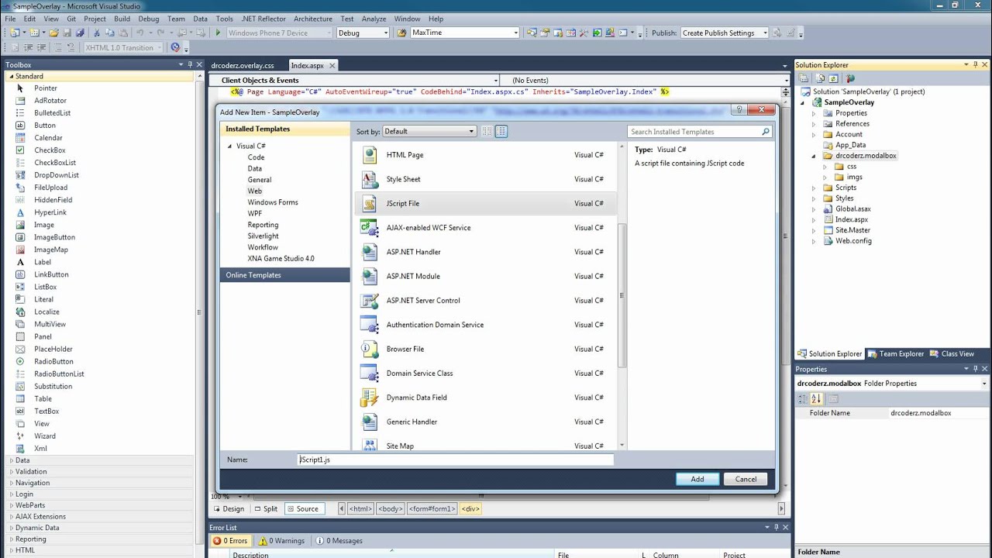Screen dimensions: 992x558
Task: Select Web.config in Solution Explorer
Action: [x=853, y=241]
